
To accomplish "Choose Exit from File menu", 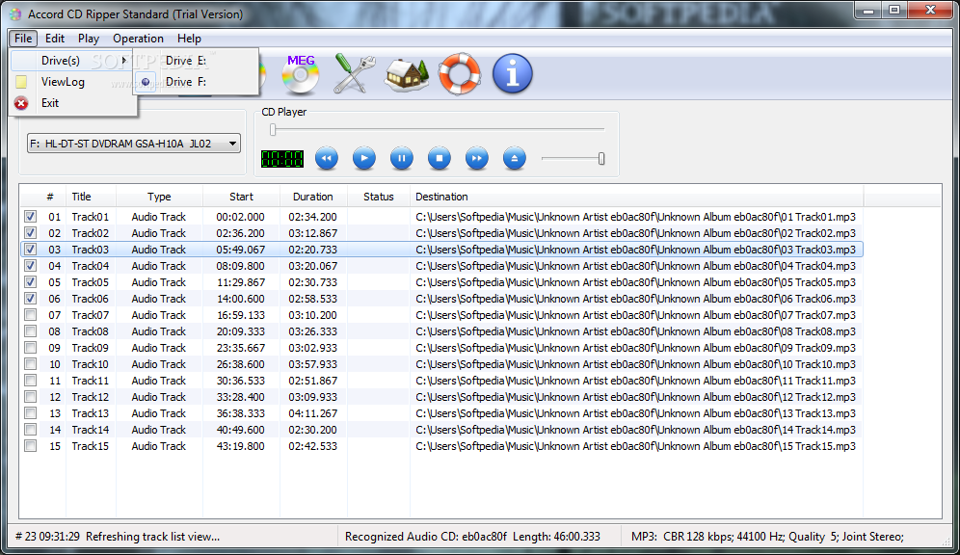I will coord(72,103).
